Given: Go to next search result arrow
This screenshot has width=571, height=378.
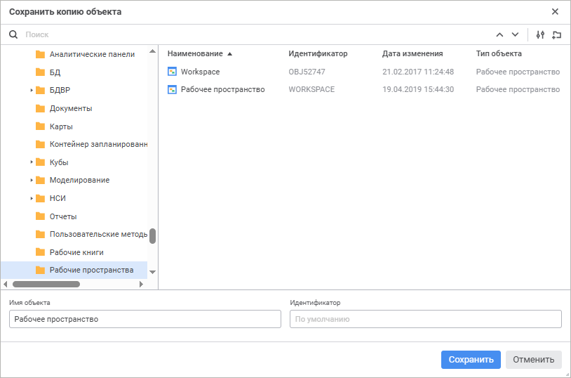Looking at the screenshot, I should pyautogui.click(x=515, y=34).
